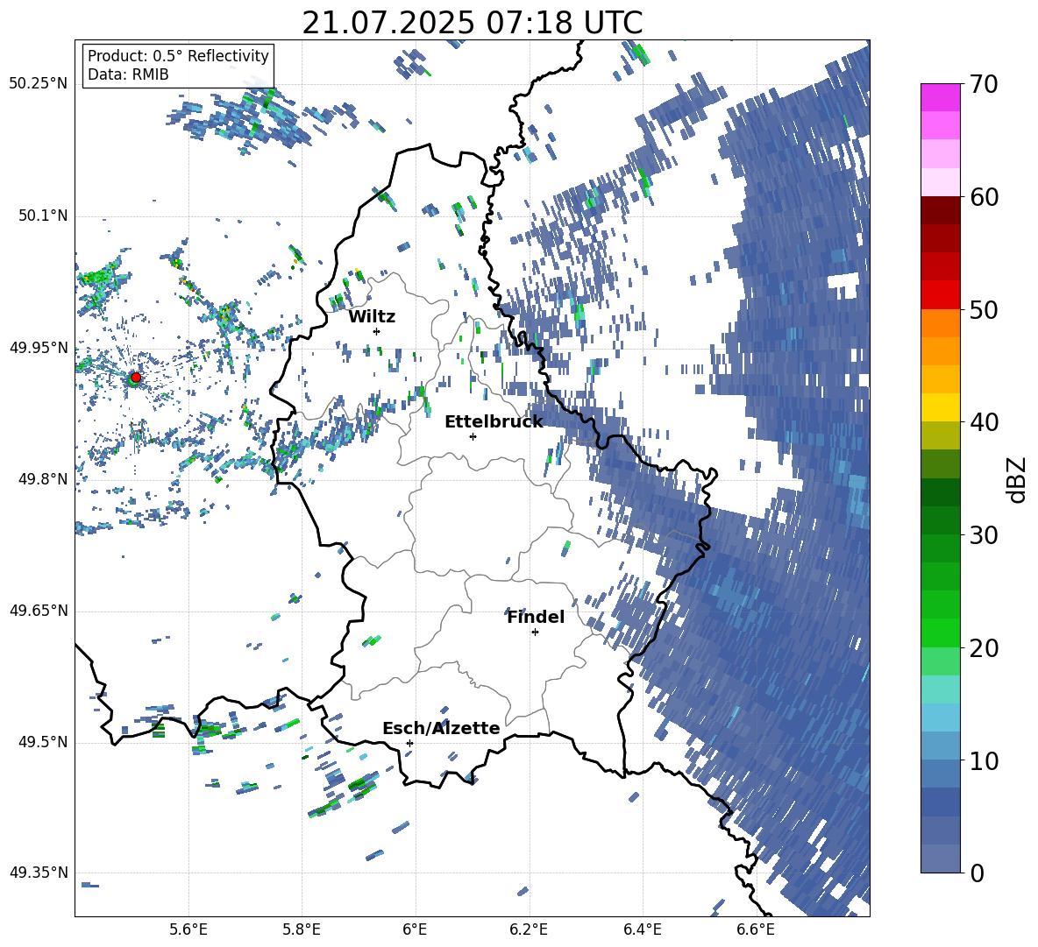The width and height of the screenshot is (1038, 947).
Task: Click the 40 tick on the colorbar
Action: point(984,422)
